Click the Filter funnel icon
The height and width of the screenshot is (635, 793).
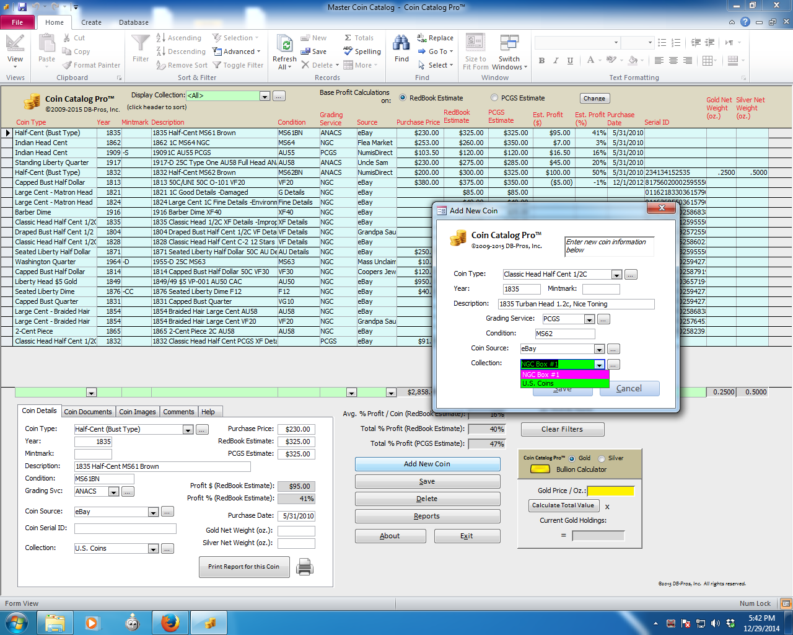(x=141, y=44)
